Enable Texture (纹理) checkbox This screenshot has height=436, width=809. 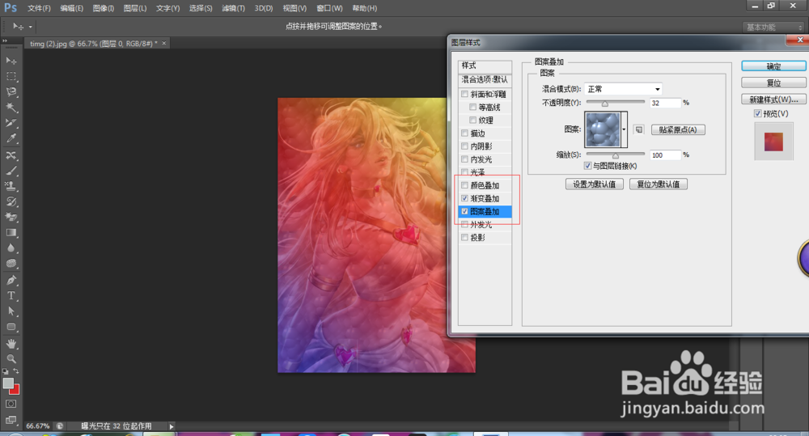(473, 120)
